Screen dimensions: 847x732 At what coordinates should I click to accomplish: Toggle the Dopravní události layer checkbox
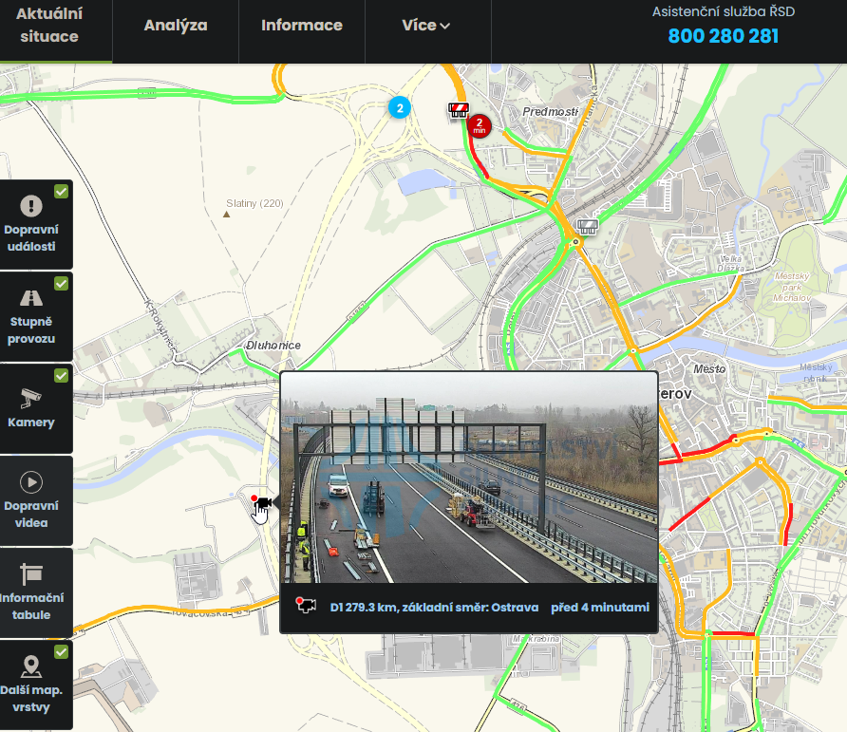pyautogui.click(x=61, y=192)
